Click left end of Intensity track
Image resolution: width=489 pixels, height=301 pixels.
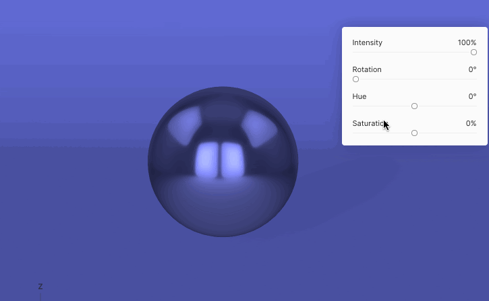[x=354, y=53]
